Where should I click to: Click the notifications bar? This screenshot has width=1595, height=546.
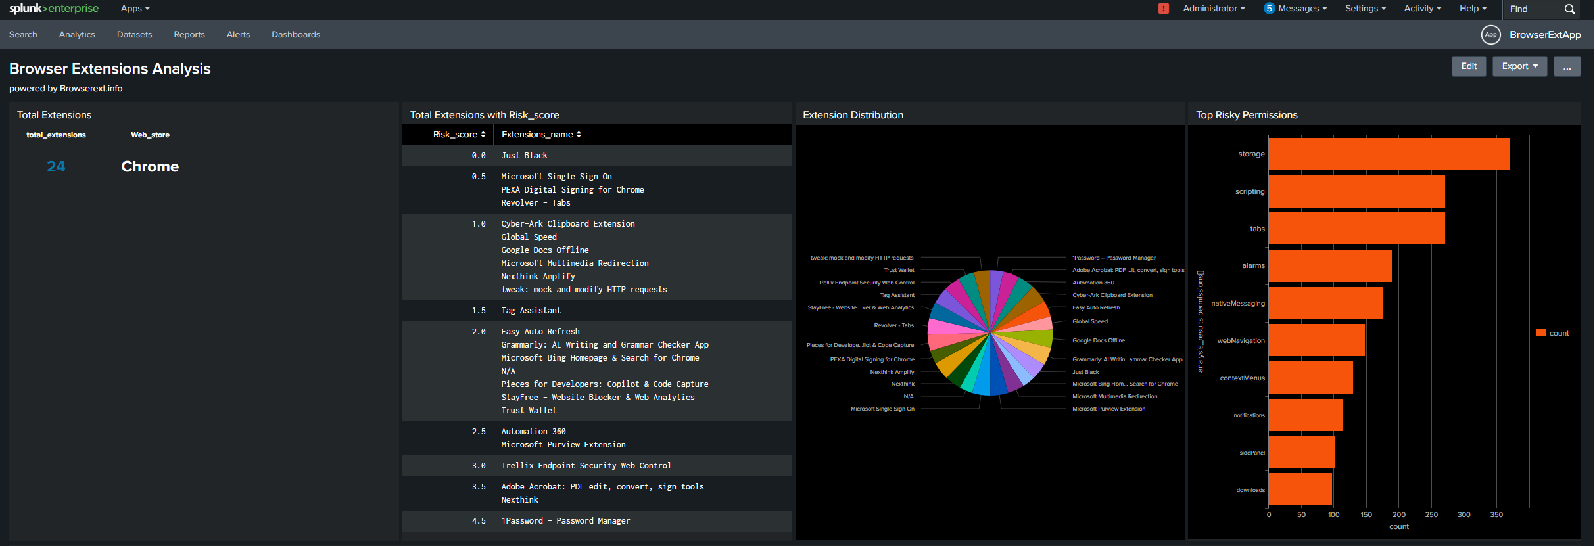[1305, 415]
